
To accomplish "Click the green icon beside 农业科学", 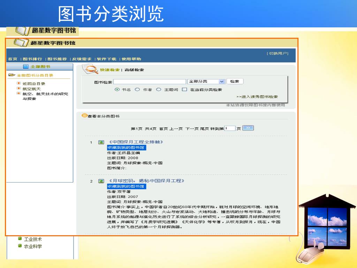I will click(20, 246).
